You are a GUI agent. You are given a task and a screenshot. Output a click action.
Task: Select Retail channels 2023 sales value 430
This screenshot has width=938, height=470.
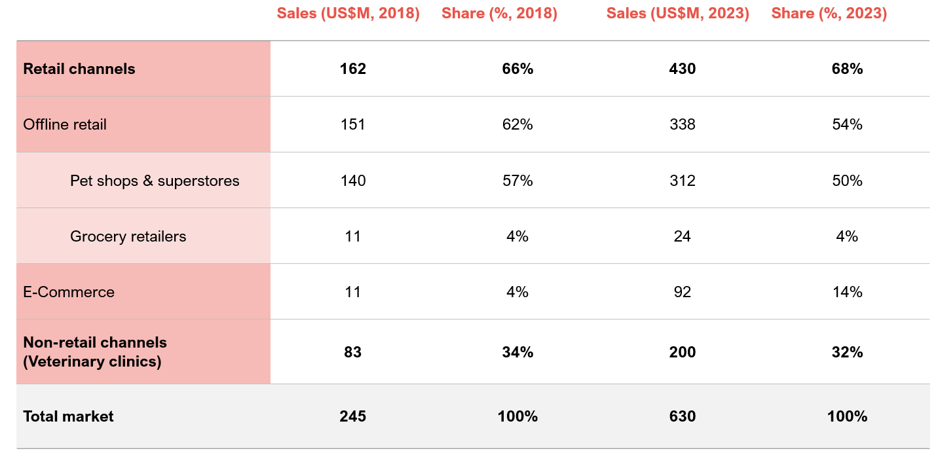(683, 69)
